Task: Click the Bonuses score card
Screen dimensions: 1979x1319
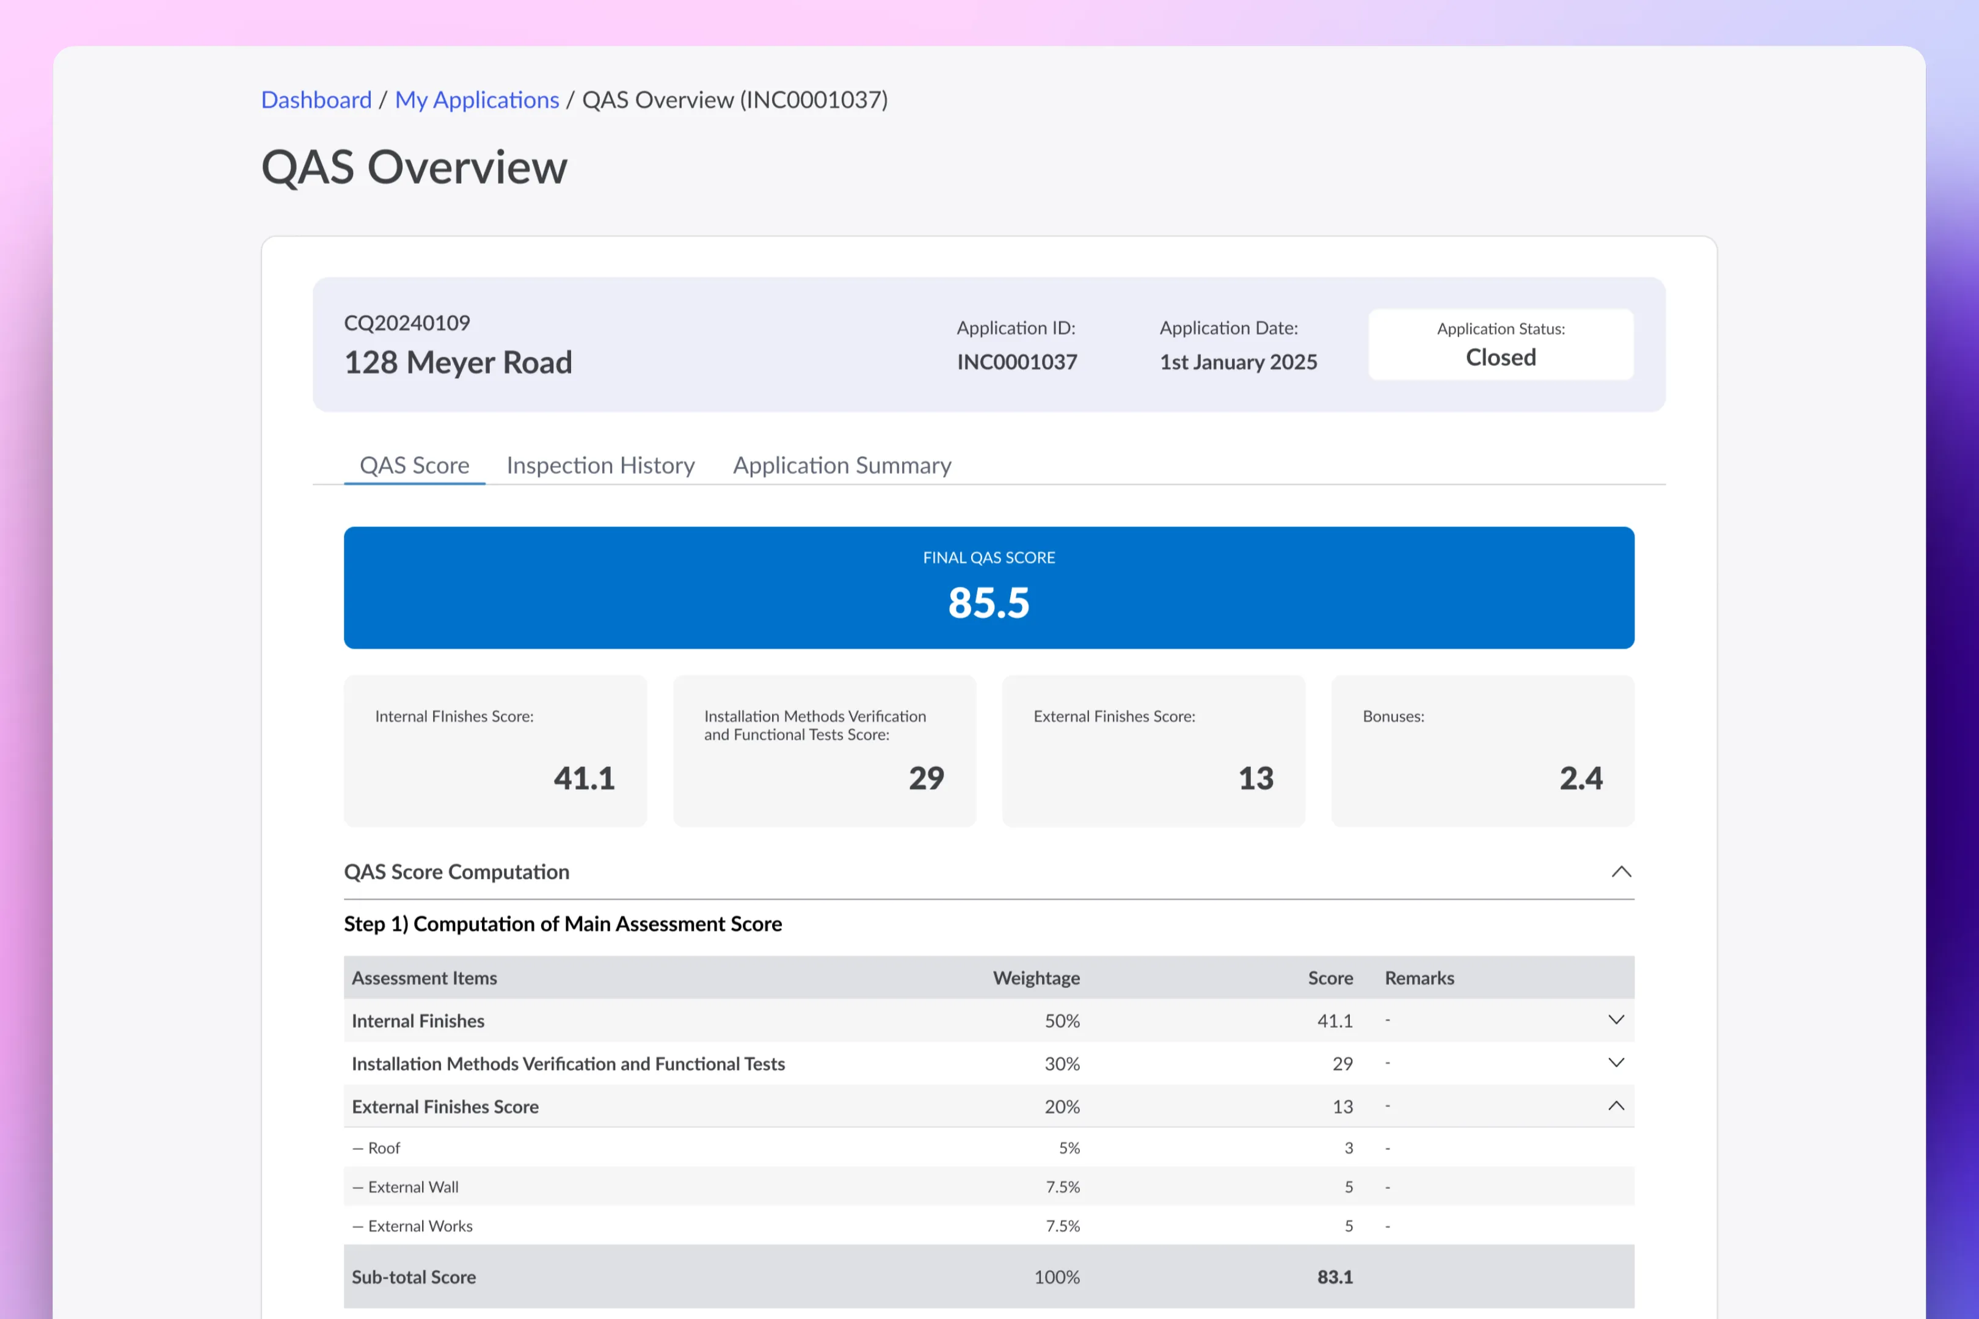Action: (x=1482, y=750)
